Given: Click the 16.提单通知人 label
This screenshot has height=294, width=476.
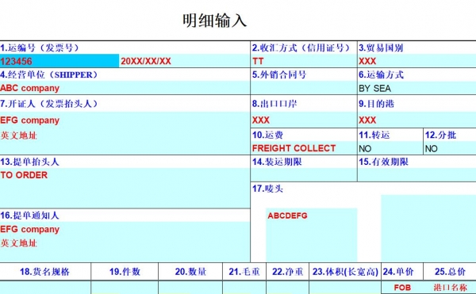Looking at the screenshot, I should tap(29, 216).
